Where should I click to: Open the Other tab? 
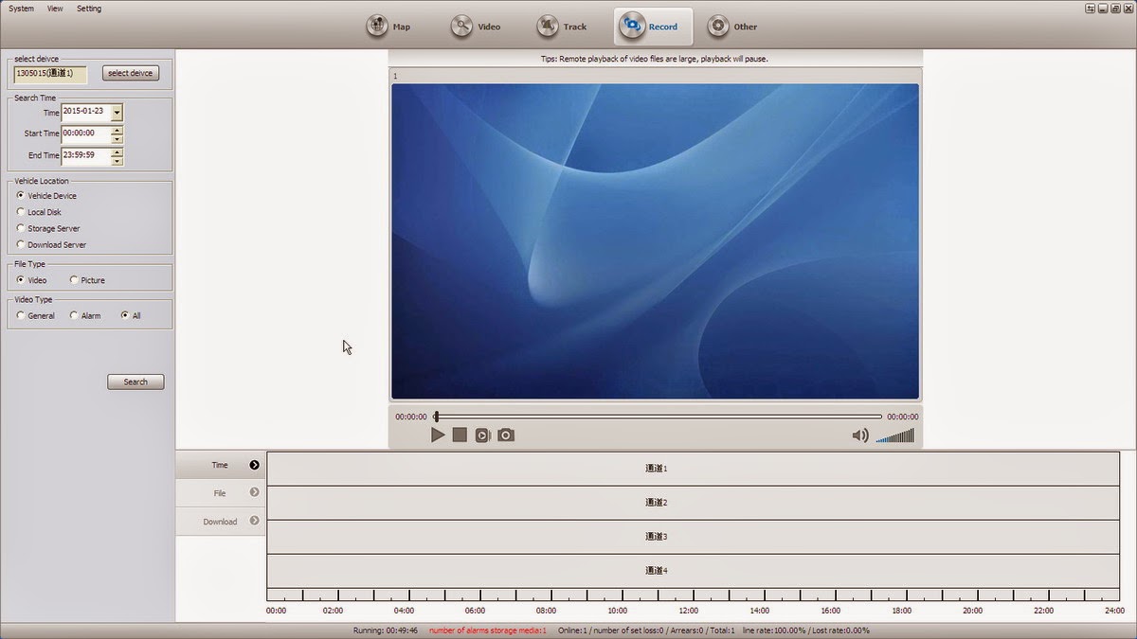[732, 27]
